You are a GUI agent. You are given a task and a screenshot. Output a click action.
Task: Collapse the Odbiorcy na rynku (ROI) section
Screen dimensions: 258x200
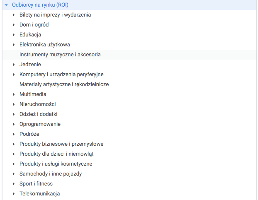(6, 5)
